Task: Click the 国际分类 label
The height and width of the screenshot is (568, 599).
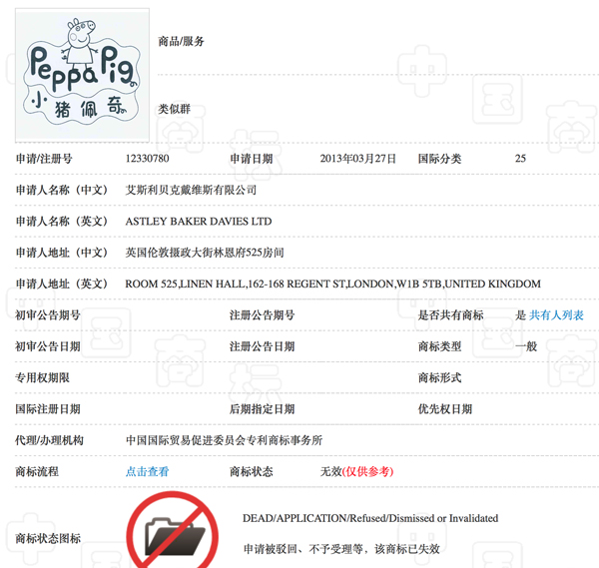Action: [439, 159]
